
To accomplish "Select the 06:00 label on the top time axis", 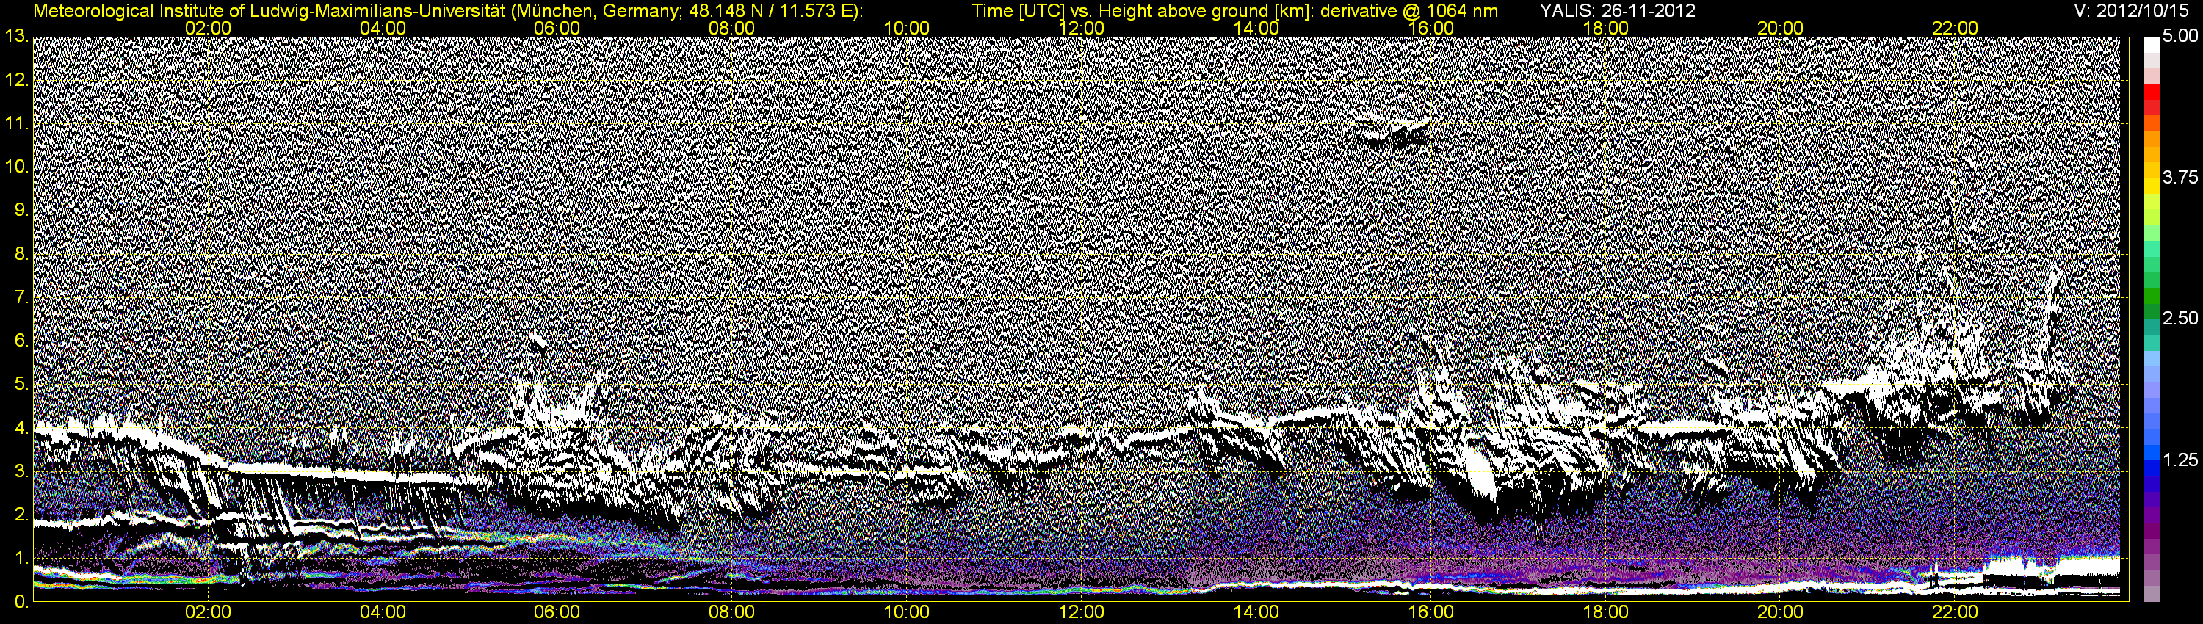I will point(557,28).
